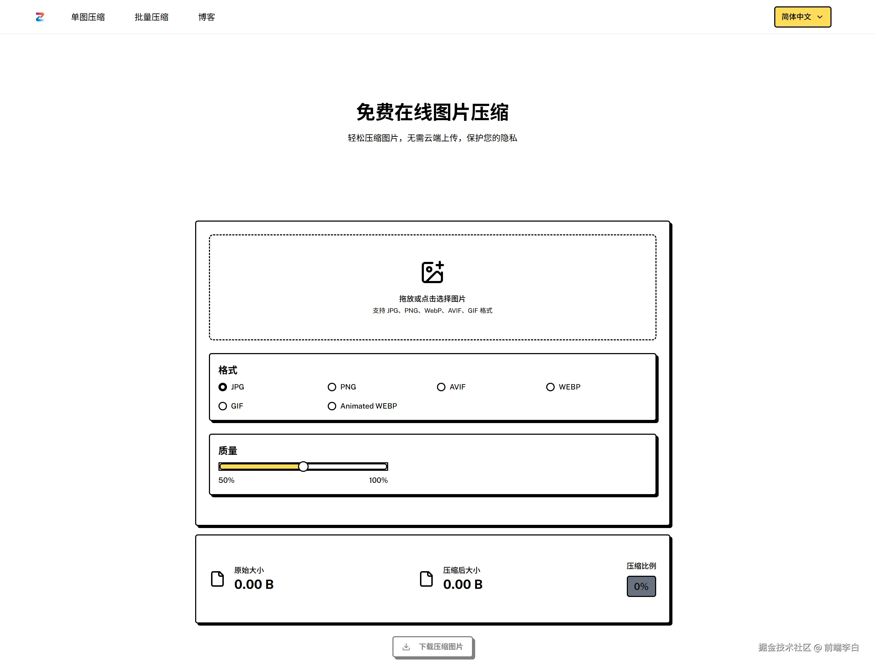Screen dimensions: 875x668
Task: Click the download arrow icon
Action: tap(406, 647)
